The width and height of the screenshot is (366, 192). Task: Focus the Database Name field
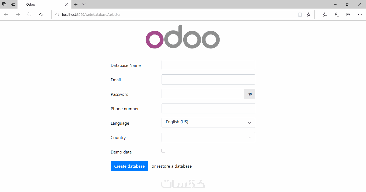[208, 65]
